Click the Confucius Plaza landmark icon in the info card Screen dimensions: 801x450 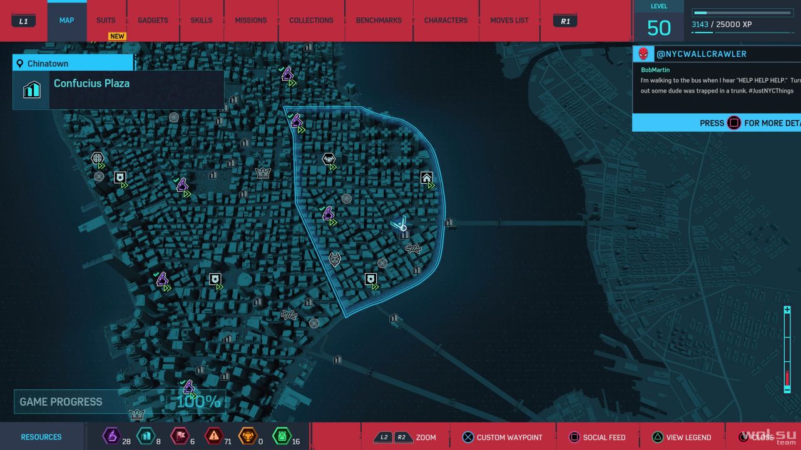coord(31,90)
